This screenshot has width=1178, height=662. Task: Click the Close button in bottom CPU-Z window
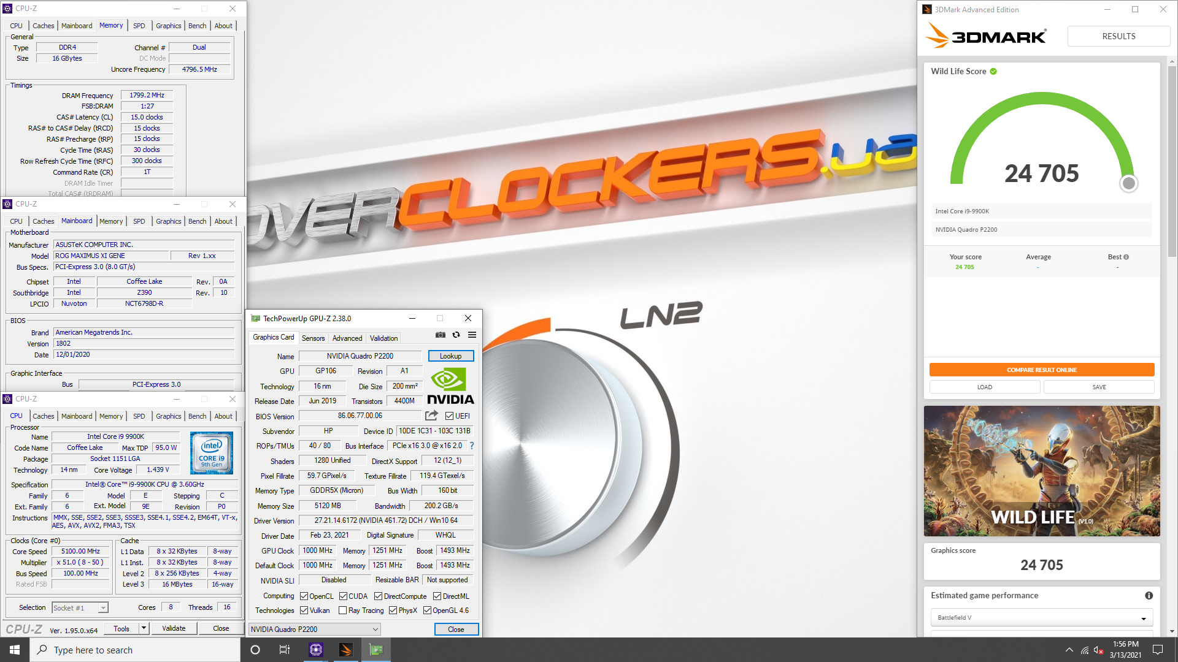[221, 628]
